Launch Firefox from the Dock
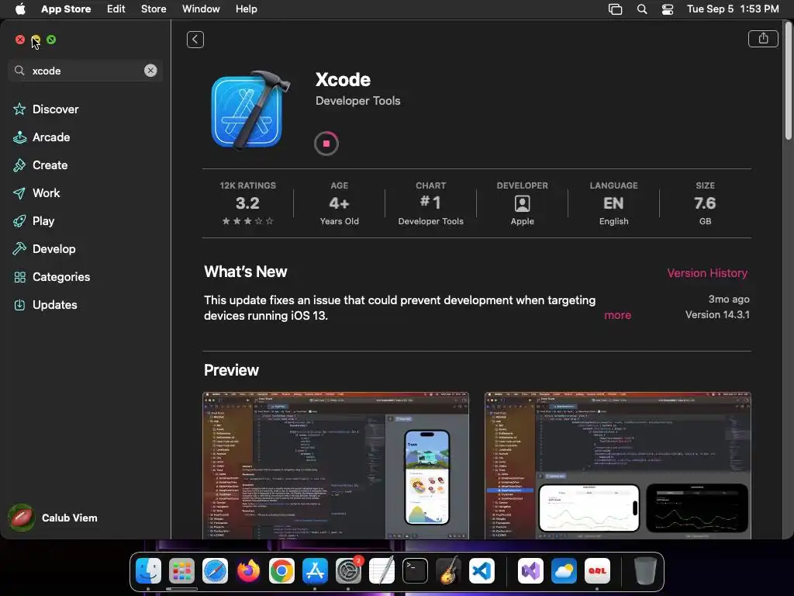Viewport: 794px width, 596px height. (248, 571)
